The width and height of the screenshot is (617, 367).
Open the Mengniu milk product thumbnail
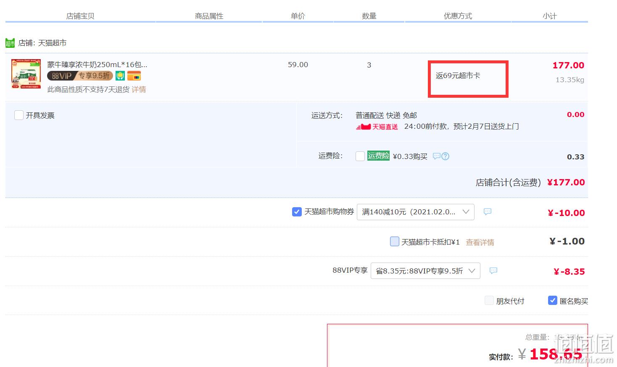pyautogui.click(x=26, y=74)
